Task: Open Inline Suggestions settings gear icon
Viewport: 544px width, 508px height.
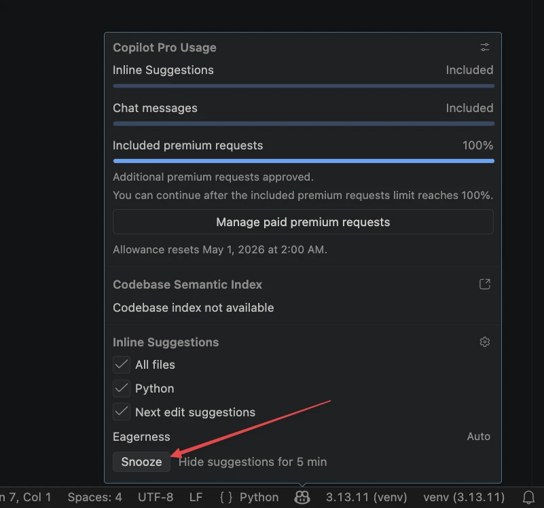Action: 484,342
